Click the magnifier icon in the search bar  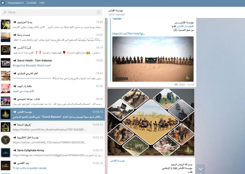tap(5, 12)
